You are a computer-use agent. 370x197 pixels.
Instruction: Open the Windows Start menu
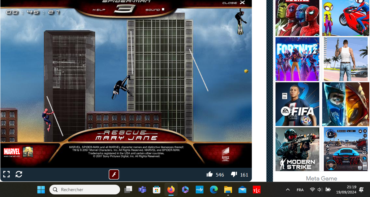coord(41,189)
